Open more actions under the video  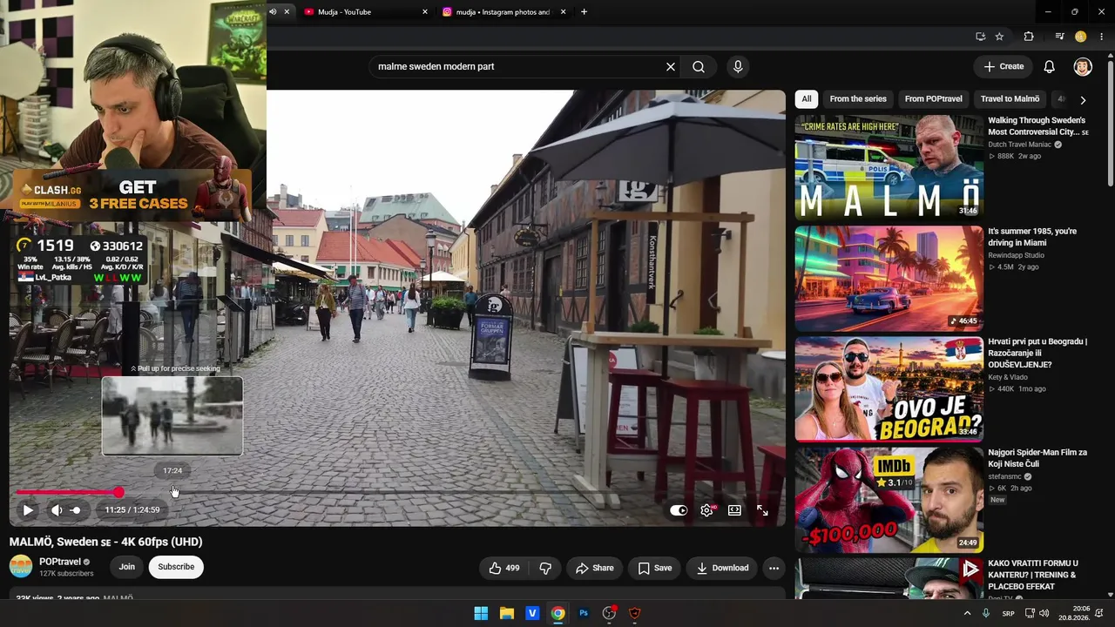[x=774, y=569]
